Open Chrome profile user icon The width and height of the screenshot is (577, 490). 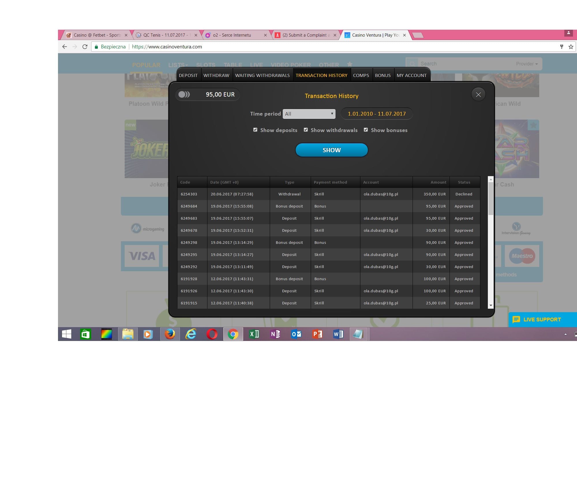coord(568,33)
